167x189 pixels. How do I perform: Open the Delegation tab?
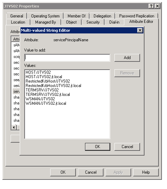pos(102,16)
